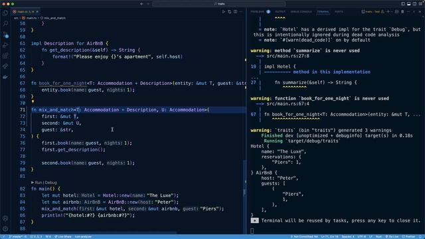Click the Go Live status bar button

pyautogui.click(x=392, y=236)
